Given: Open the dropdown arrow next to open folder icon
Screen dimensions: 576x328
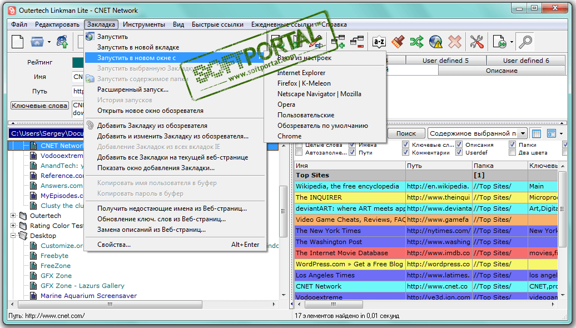Looking at the screenshot, I should point(49,42).
